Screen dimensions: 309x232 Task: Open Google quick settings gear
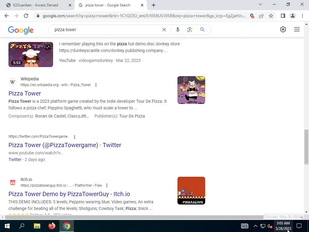[x=283, y=29]
